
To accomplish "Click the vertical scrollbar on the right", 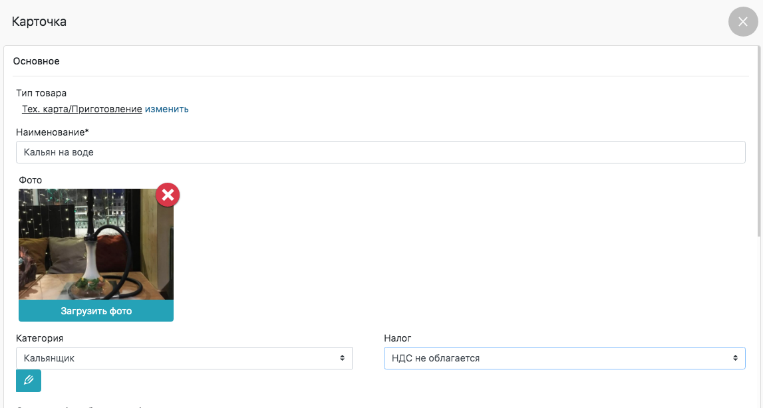I will 760,140.
